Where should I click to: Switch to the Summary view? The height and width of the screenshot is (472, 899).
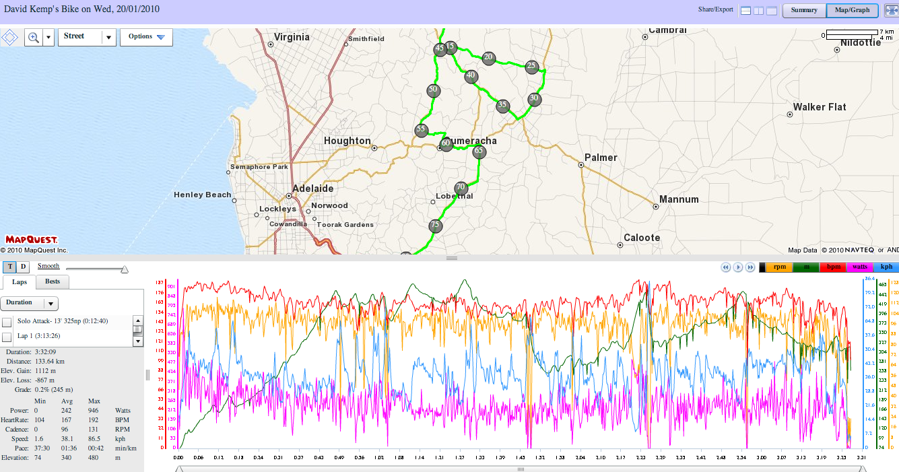point(804,10)
